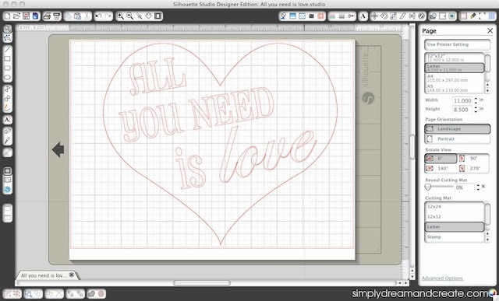Zoom in with the plus magnifier
Screen dimensions: 499x301
coord(120,16)
